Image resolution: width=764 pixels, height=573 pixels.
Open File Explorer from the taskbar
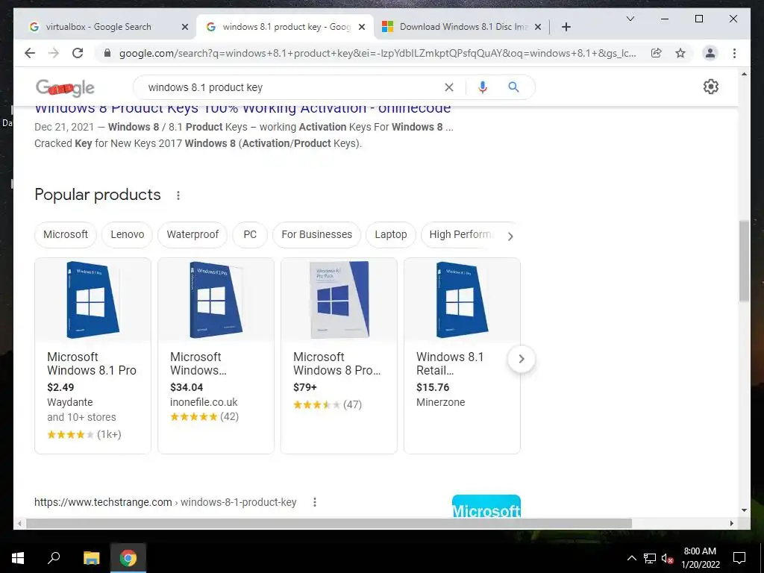pos(91,558)
